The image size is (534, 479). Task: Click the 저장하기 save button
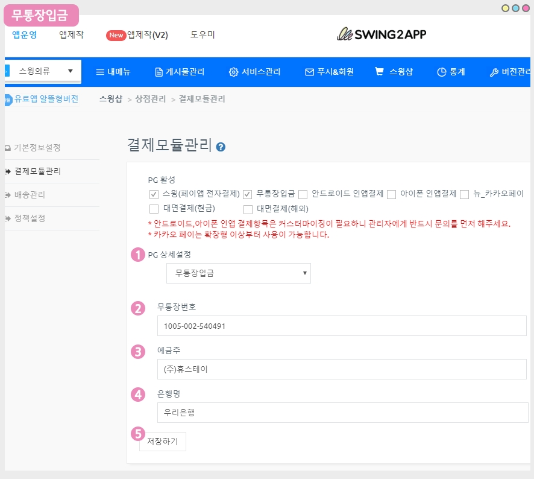pos(163,442)
